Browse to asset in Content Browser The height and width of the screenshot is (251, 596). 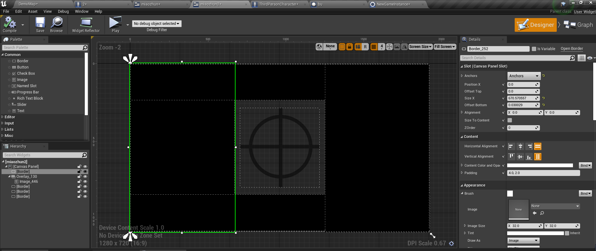[56, 25]
